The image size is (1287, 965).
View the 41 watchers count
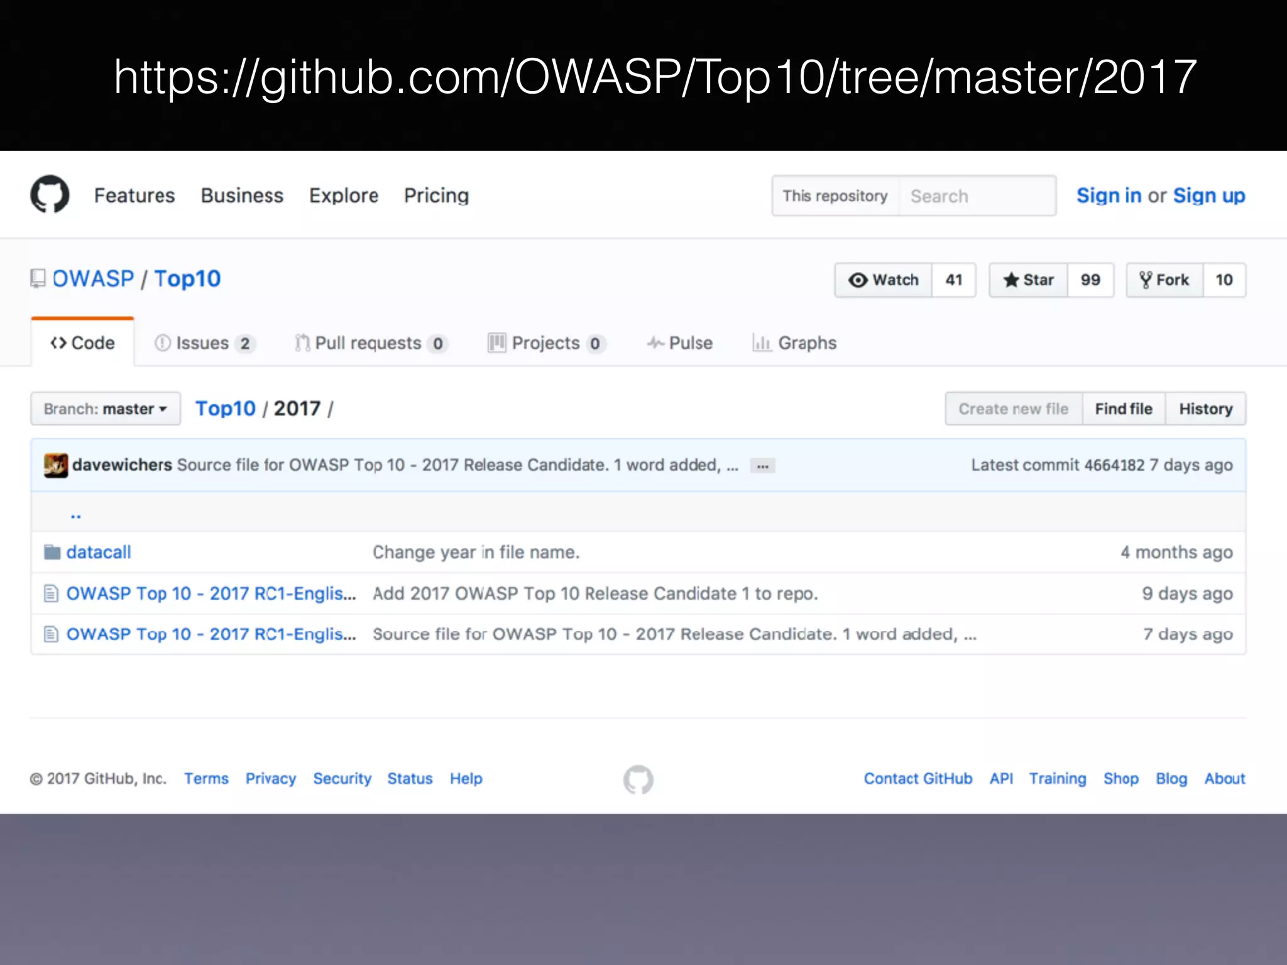(954, 280)
